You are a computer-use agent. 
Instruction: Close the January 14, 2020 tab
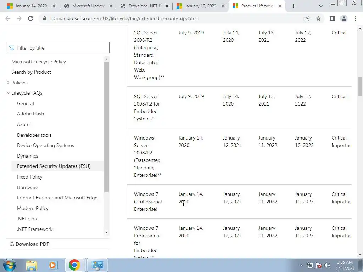(54, 6)
